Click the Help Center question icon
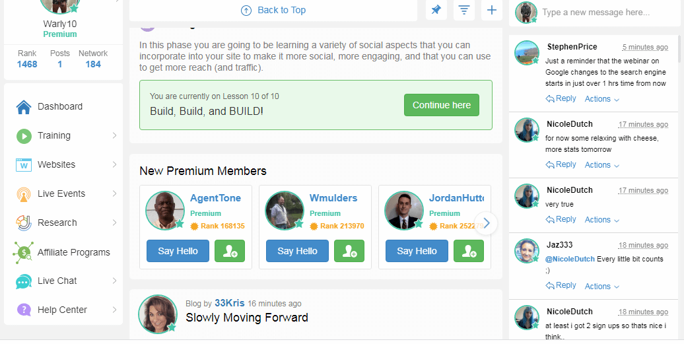The image size is (684, 344). coord(24,310)
